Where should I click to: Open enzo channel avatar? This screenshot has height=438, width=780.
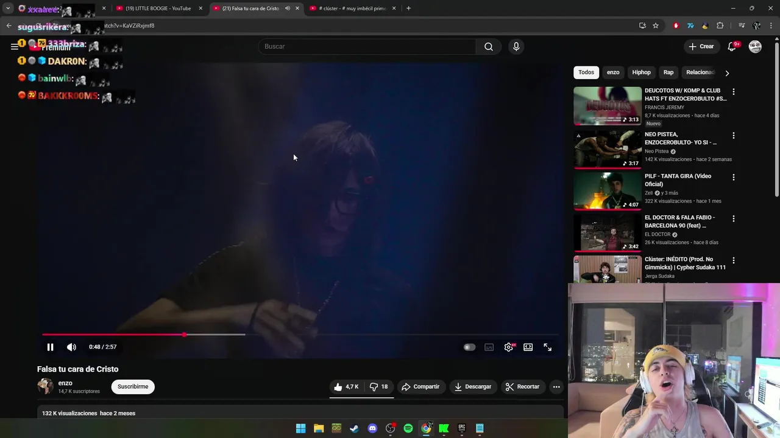pos(45,386)
